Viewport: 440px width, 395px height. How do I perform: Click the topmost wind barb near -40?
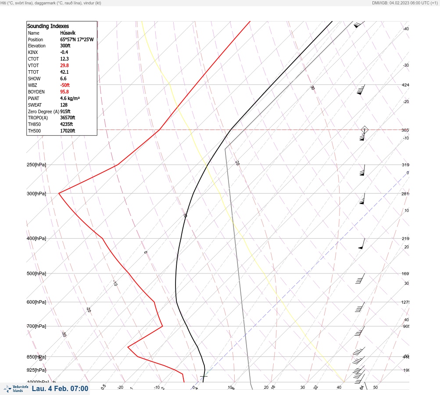coord(359,25)
